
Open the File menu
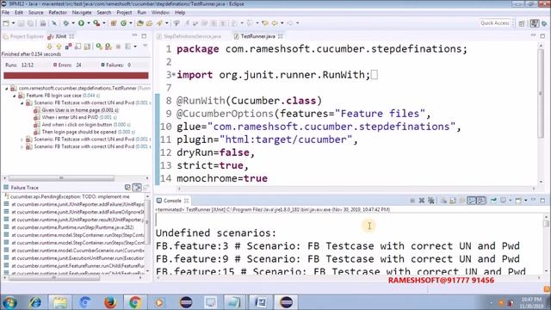(6, 12)
